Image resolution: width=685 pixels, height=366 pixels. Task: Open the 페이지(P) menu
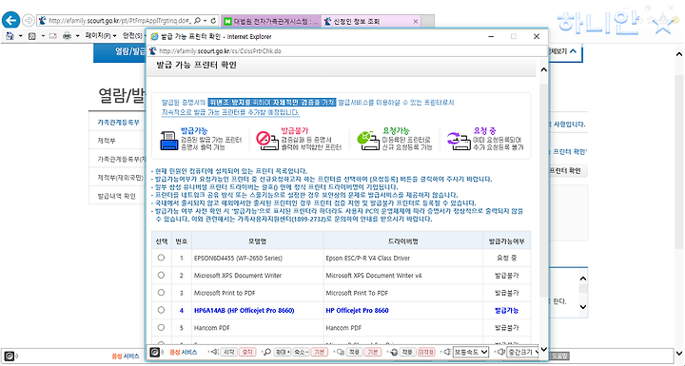pyautogui.click(x=101, y=36)
